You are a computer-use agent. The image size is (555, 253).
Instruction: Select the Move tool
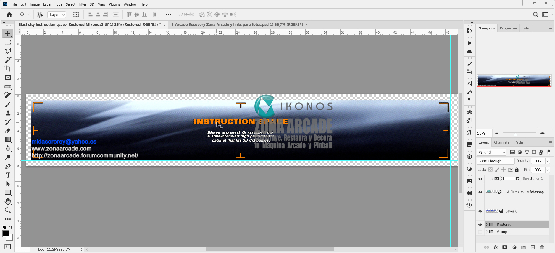point(8,33)
